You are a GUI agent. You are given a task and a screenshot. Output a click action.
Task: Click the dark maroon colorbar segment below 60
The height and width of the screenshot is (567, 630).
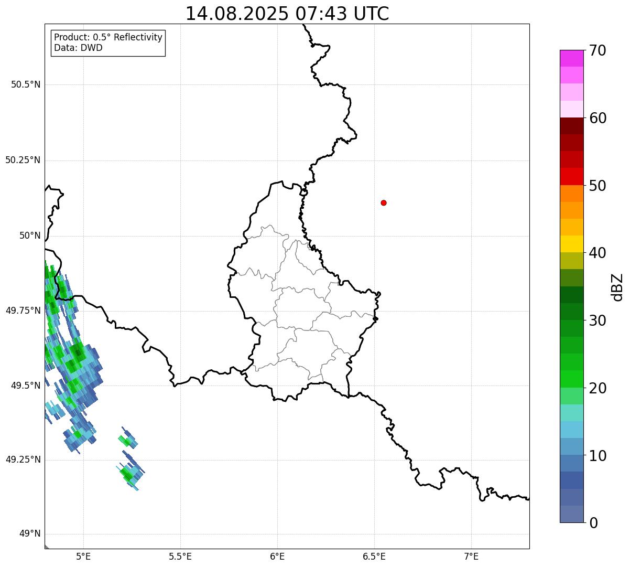click(x=571, y=126)
